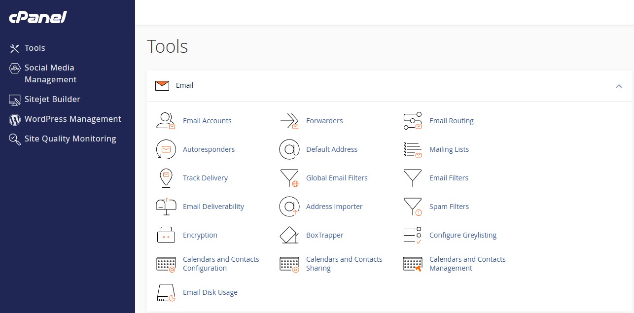Open Calendars and Contacts Management link
The width and height of the screenshot is (634, 313).
point(467,264)
